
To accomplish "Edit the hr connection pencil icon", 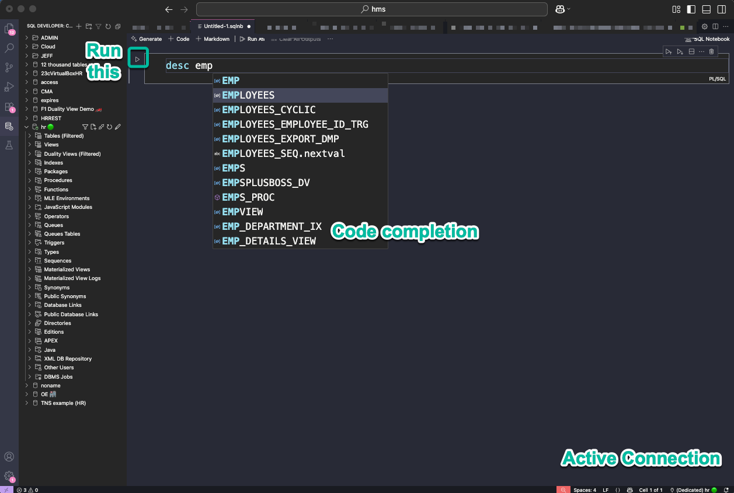I will (117, 127).
